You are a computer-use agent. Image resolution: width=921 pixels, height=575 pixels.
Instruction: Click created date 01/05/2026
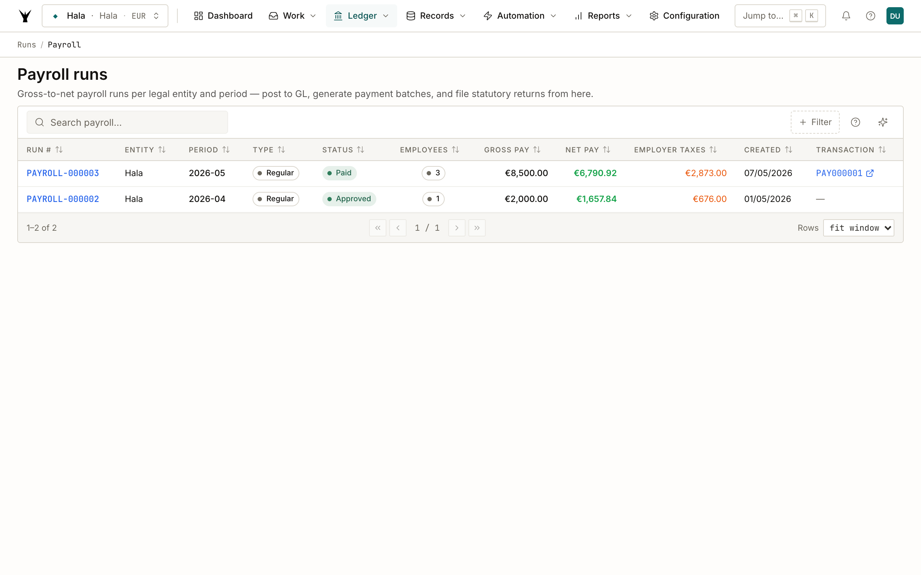[767, 199]
